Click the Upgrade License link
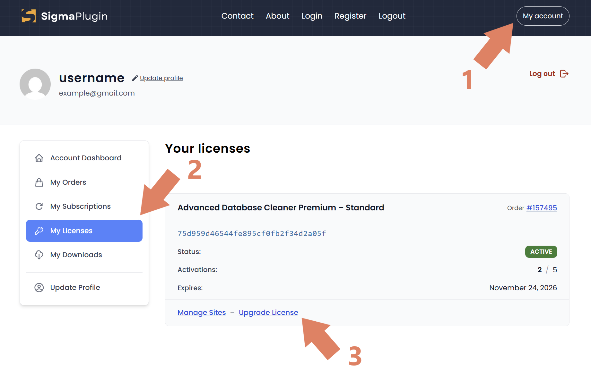Screen dimensions: 591x372 click(268, 313)
